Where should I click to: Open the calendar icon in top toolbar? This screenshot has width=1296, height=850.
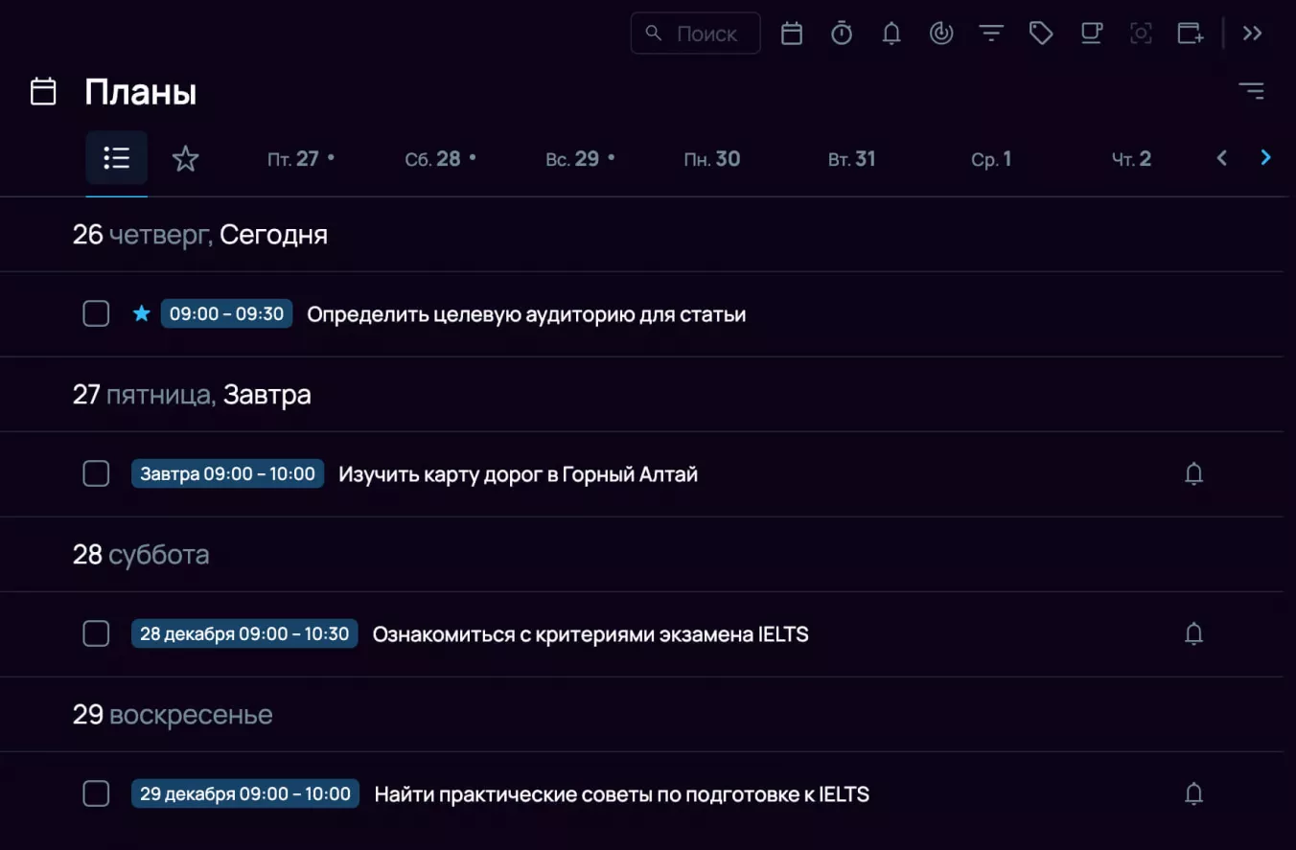(792, 34)
